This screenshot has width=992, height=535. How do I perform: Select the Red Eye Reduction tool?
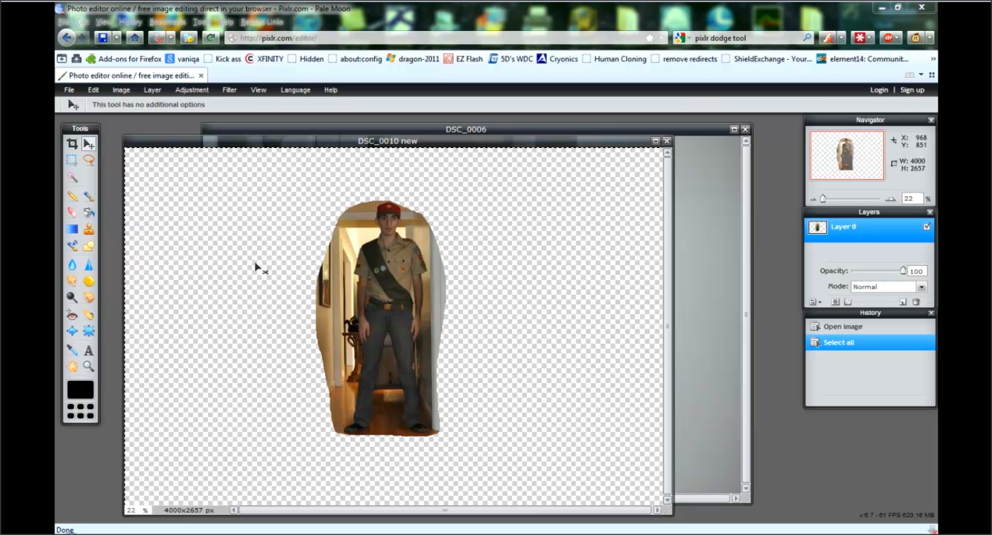click(72, 315)
